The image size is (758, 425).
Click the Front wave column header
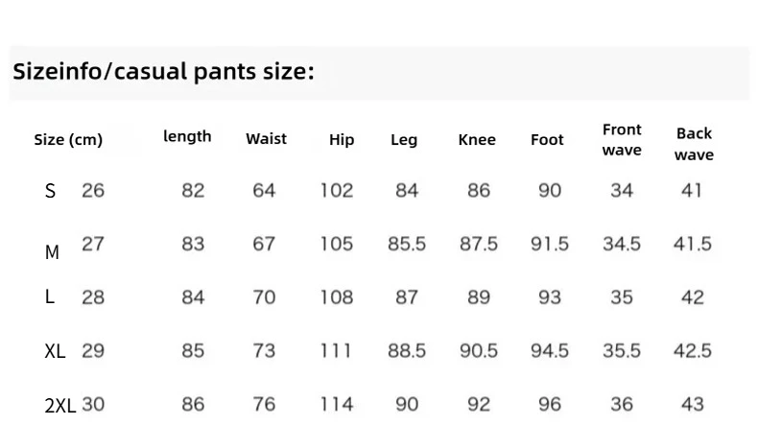coord(622,140)
